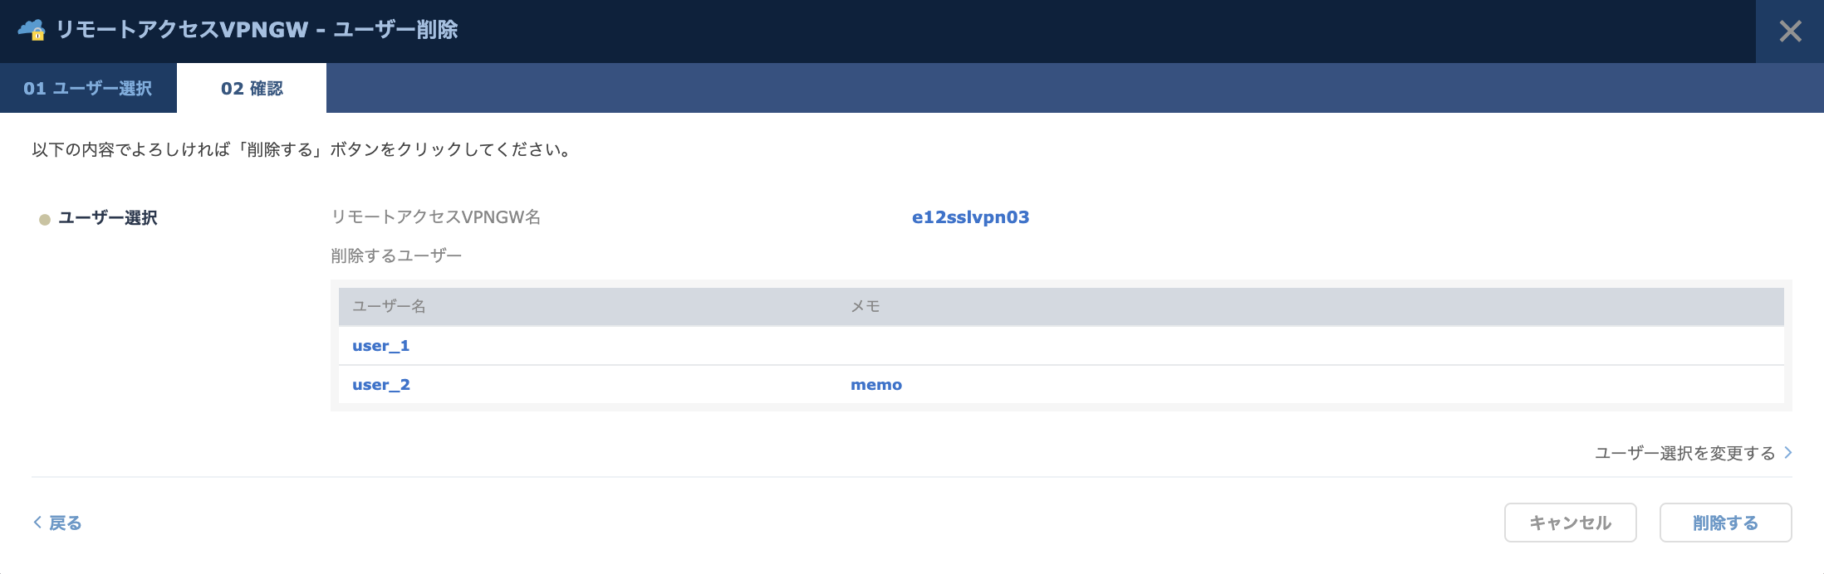Click the bullet dot beside ユーザー選択 heading
Viewport: 1824px width, 574px height.
tap(45, 220)
